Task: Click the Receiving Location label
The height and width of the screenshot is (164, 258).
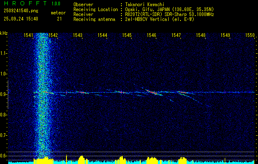Action: [x=96, y=9]
